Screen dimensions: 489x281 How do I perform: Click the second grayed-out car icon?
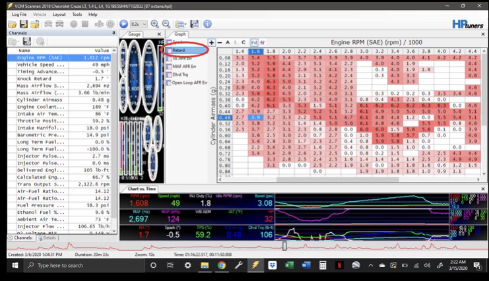(59, 24)
